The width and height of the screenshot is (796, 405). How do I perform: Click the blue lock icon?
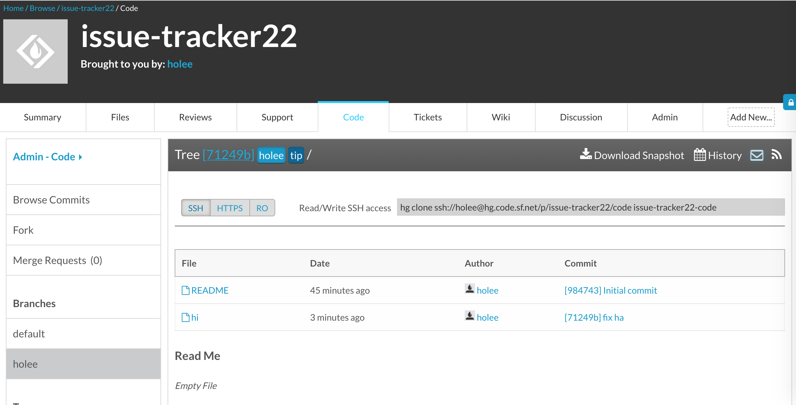click(x=791, y=102)
